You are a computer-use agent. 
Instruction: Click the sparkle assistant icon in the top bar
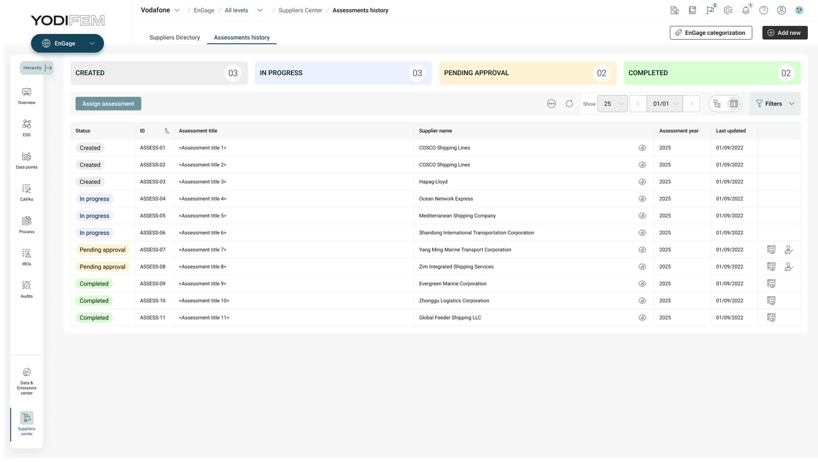point(799,10)
